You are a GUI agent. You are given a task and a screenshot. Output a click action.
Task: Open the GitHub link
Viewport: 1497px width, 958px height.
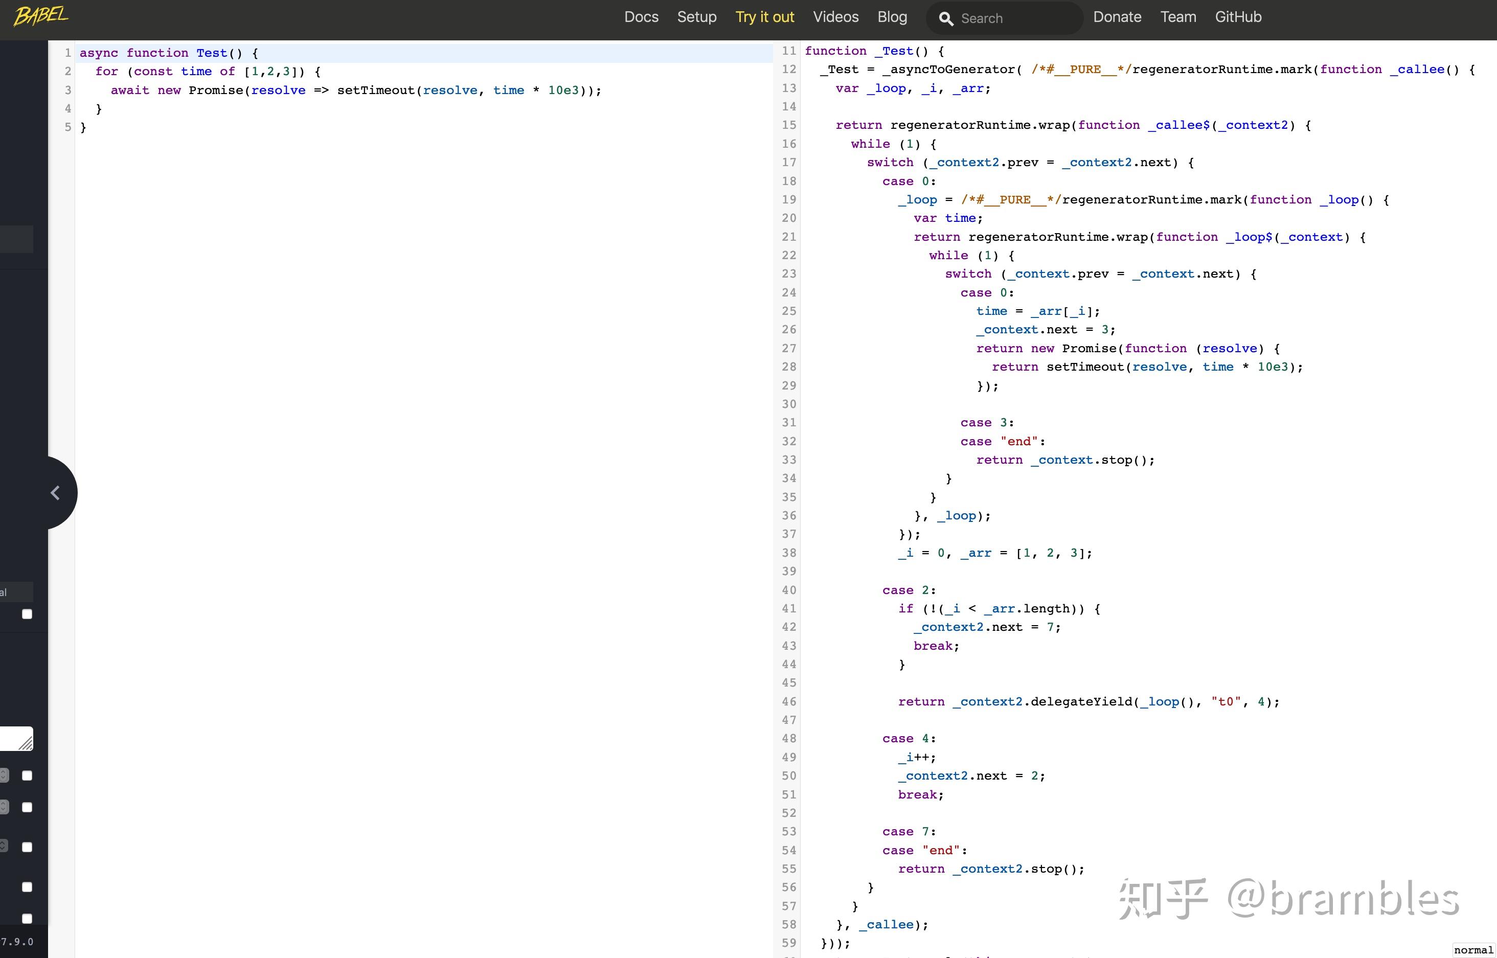pyautogui.click(x=1238, y=17)
